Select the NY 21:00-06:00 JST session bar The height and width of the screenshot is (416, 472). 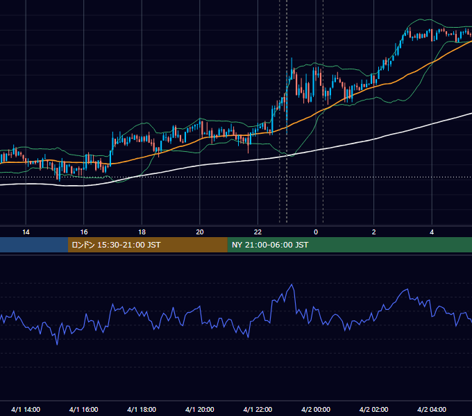click(349, 245)
